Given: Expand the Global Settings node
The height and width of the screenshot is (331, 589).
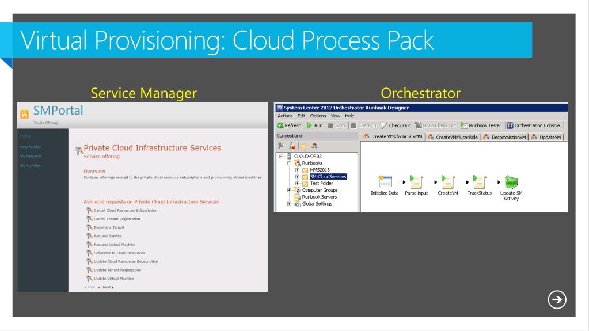Looking at the screenshot, I should tap(289, 204).
